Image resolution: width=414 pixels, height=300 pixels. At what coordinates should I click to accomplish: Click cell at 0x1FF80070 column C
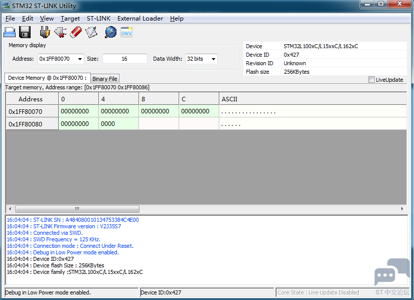pyautogui.click(x=199, y=111)
